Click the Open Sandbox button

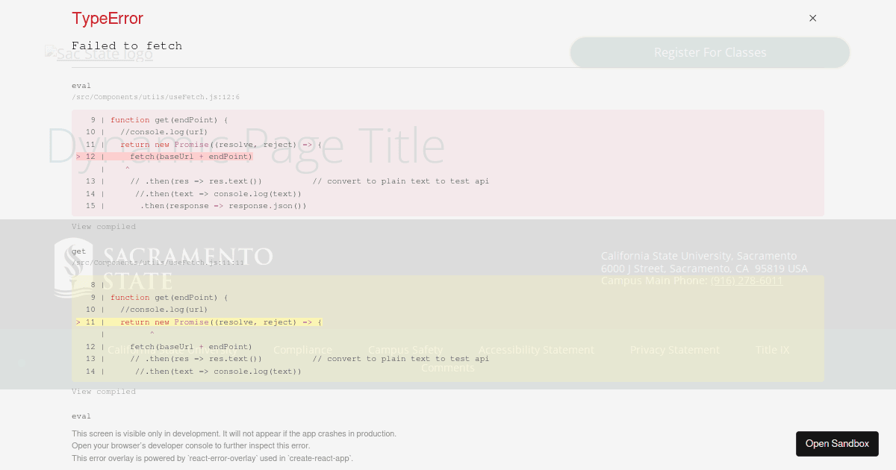[x=837, y=443]
